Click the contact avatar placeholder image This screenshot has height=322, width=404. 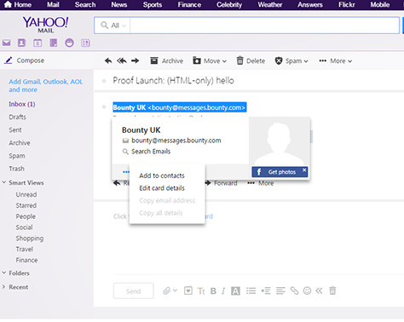pos(279,141)
